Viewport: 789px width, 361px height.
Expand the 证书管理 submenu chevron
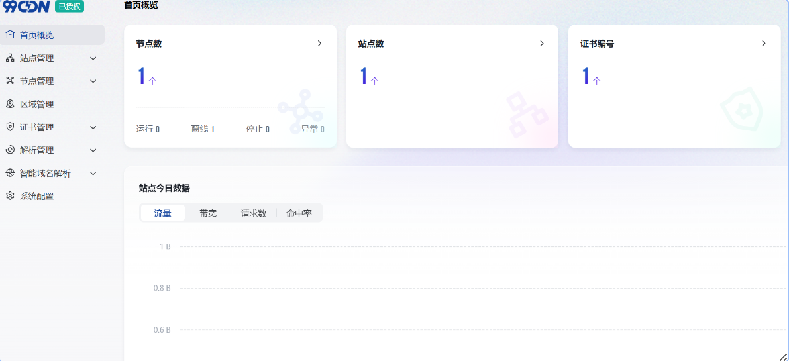[93, 127]
